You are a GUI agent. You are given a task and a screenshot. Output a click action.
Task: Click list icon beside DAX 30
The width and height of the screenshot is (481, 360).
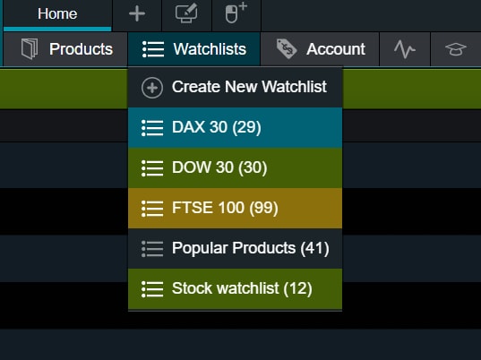[x=152, y=127]
